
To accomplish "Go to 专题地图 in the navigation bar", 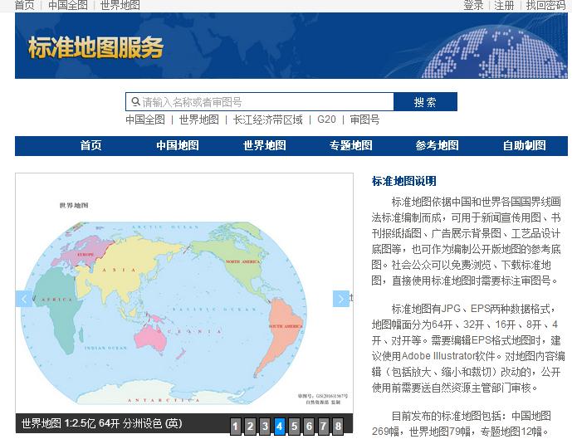I will pyautogui.click(x=350, y=145).
